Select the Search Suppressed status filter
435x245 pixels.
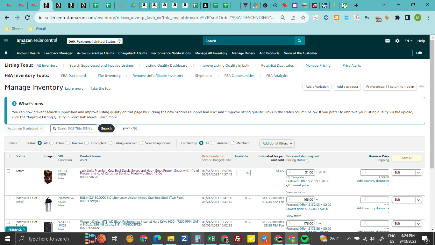point(141,143)
